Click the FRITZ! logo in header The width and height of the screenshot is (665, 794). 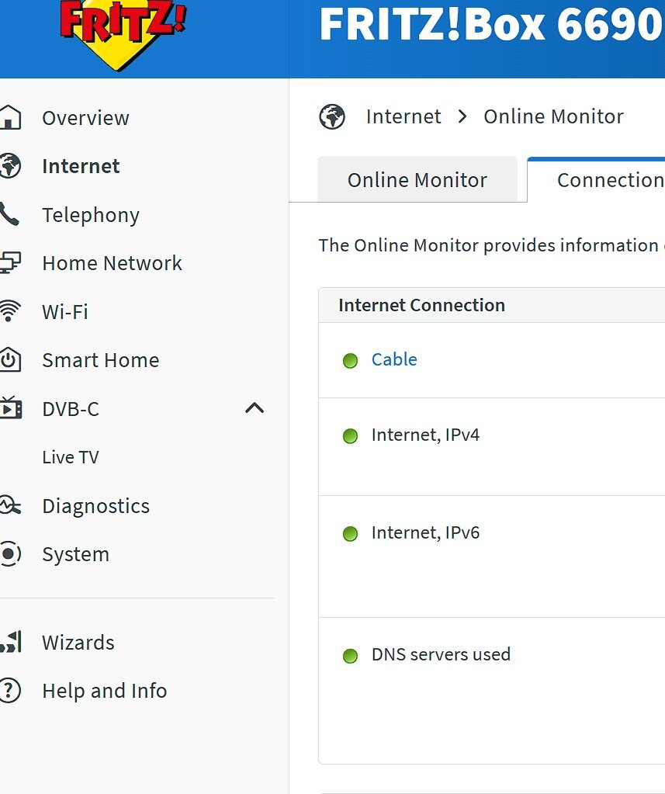tap(123, 34)
